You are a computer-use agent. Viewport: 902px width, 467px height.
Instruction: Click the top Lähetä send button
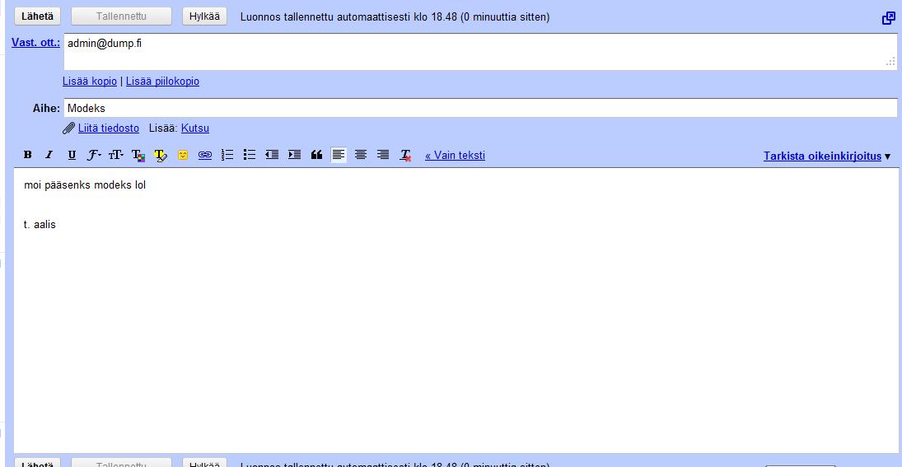37,16
